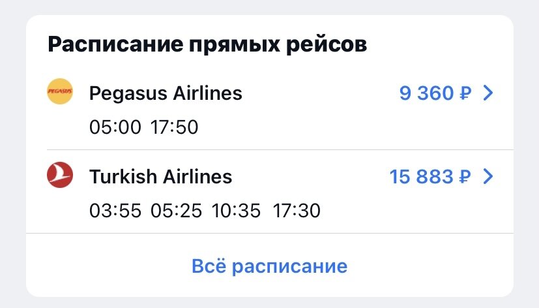Image resolution: width=539 pixels, height=308 pixels.
Task: Tap the ruble sign after 15 883
Action: (465, 177)
